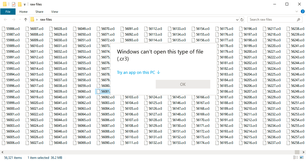
Task: Click the raw files folder icon in address bar
Action: (x=32, y=19)
